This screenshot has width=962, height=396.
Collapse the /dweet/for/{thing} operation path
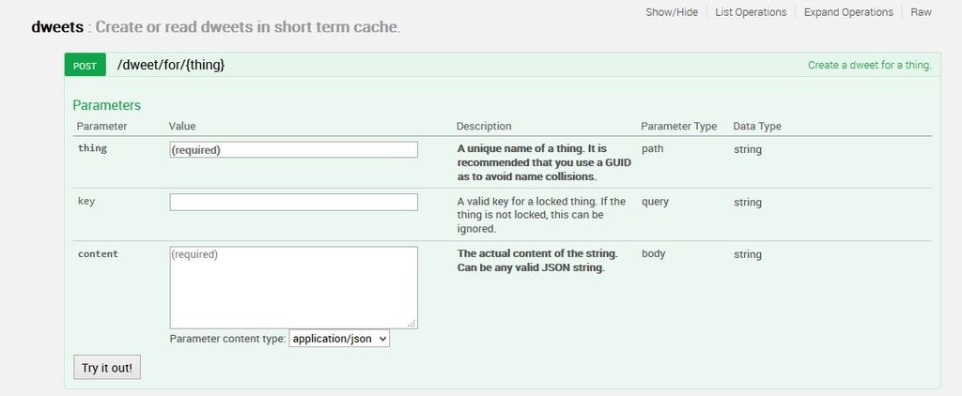(x=171, y=65)
